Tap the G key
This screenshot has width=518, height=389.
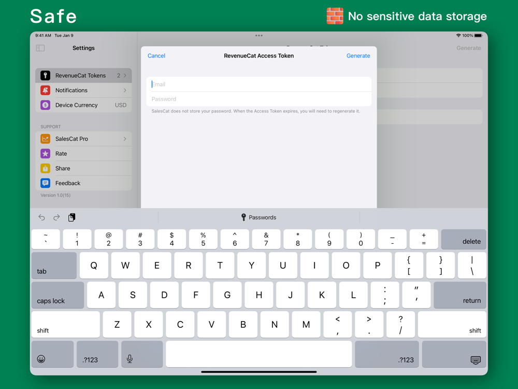227,295
